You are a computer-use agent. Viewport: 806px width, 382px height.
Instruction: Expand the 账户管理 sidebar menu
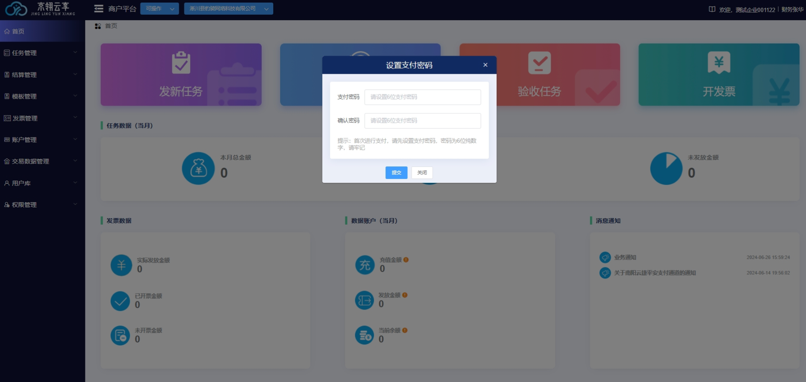tap(41, 140)
